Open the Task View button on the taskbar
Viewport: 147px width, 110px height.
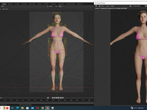pos(12,108)
